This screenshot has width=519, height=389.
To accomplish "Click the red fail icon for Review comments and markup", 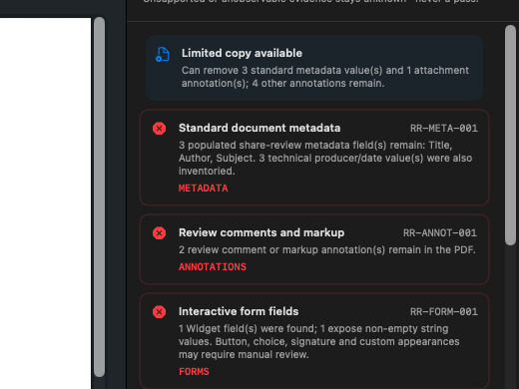I will click(159, 233).
